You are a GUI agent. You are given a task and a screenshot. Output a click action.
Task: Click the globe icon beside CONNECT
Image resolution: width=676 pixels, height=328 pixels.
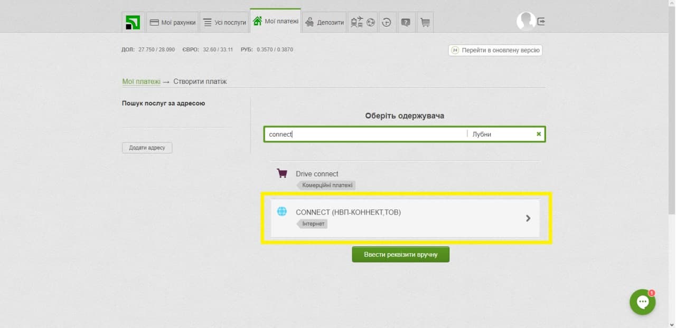[x=282, y=211]
